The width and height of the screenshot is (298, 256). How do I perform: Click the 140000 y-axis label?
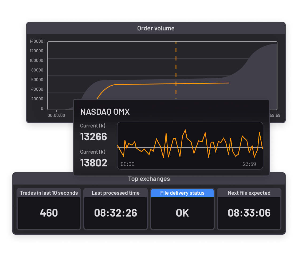pos(37,41)
